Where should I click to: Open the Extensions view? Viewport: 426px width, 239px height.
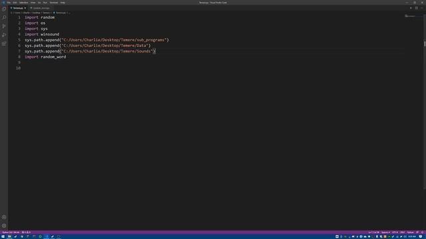coord(4,44)
